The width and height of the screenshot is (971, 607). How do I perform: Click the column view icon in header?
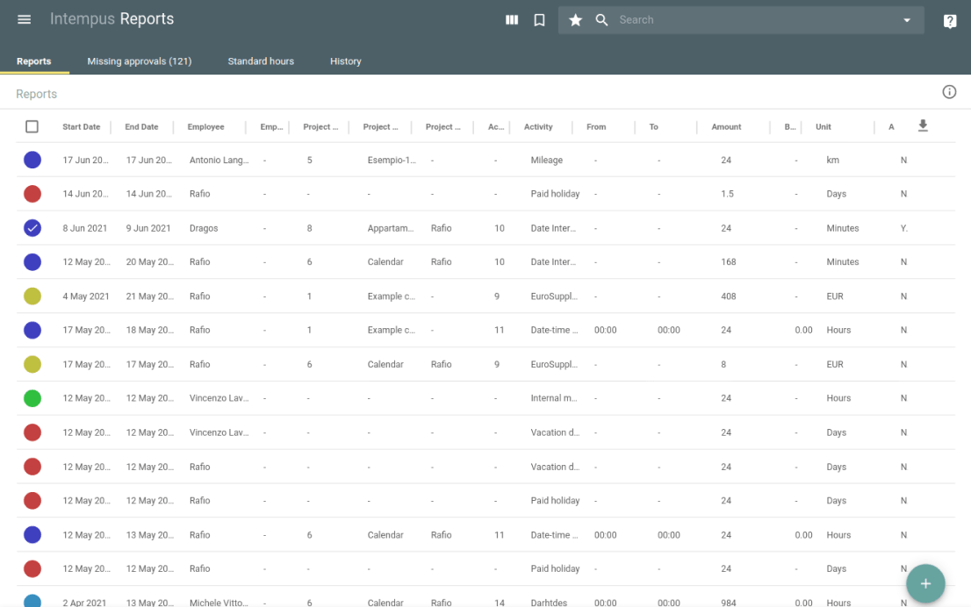pos(512,20)
